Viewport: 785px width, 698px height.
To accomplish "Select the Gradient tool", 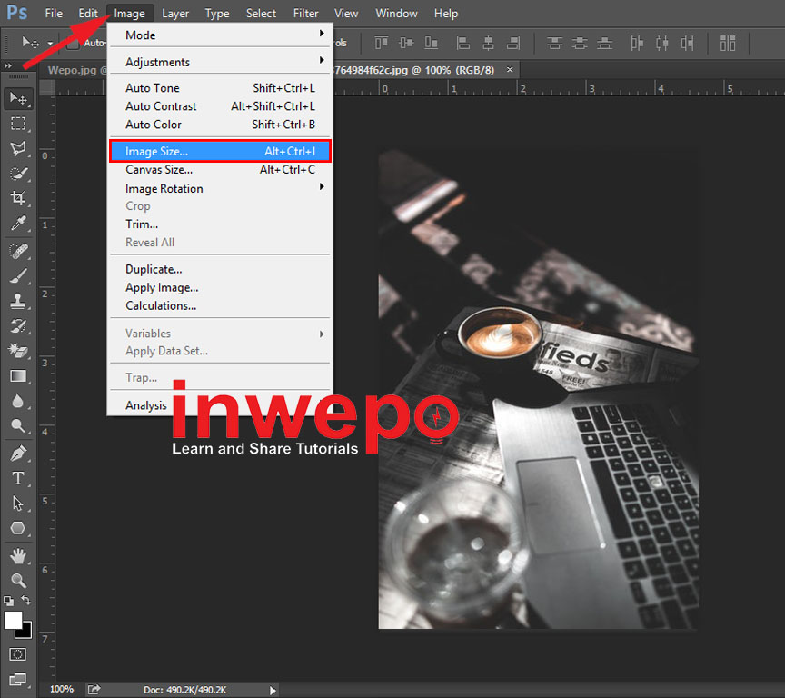I will tap(18, 375).
